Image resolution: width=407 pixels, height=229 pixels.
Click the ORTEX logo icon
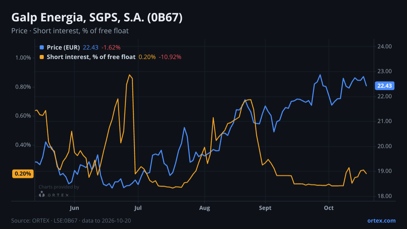coord(42,194)
